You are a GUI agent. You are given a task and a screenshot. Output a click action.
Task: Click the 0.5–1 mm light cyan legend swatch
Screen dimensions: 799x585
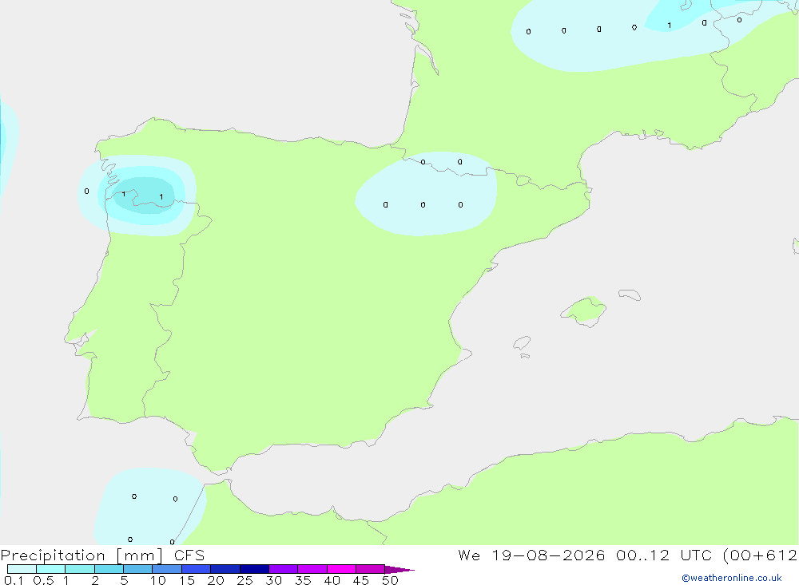pos(51,569)
